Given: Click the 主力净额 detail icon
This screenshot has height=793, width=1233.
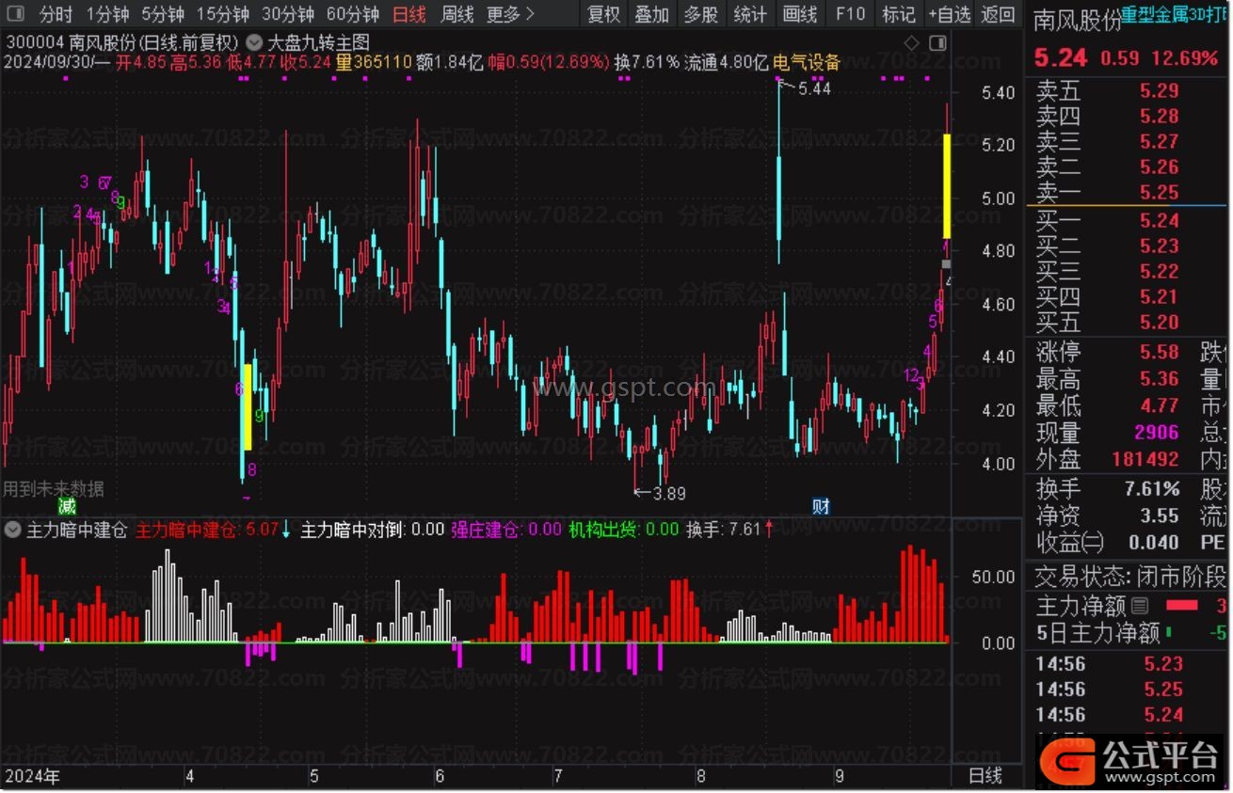Looking at the screenshot, I should click(1140, 605).
